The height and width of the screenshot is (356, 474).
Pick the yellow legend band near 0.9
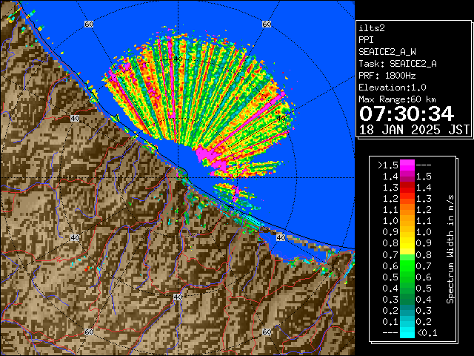tap(407, 243)
